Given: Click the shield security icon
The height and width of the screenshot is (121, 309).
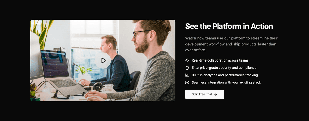Looking at the screenshot, I should click(x=187, y=68).
